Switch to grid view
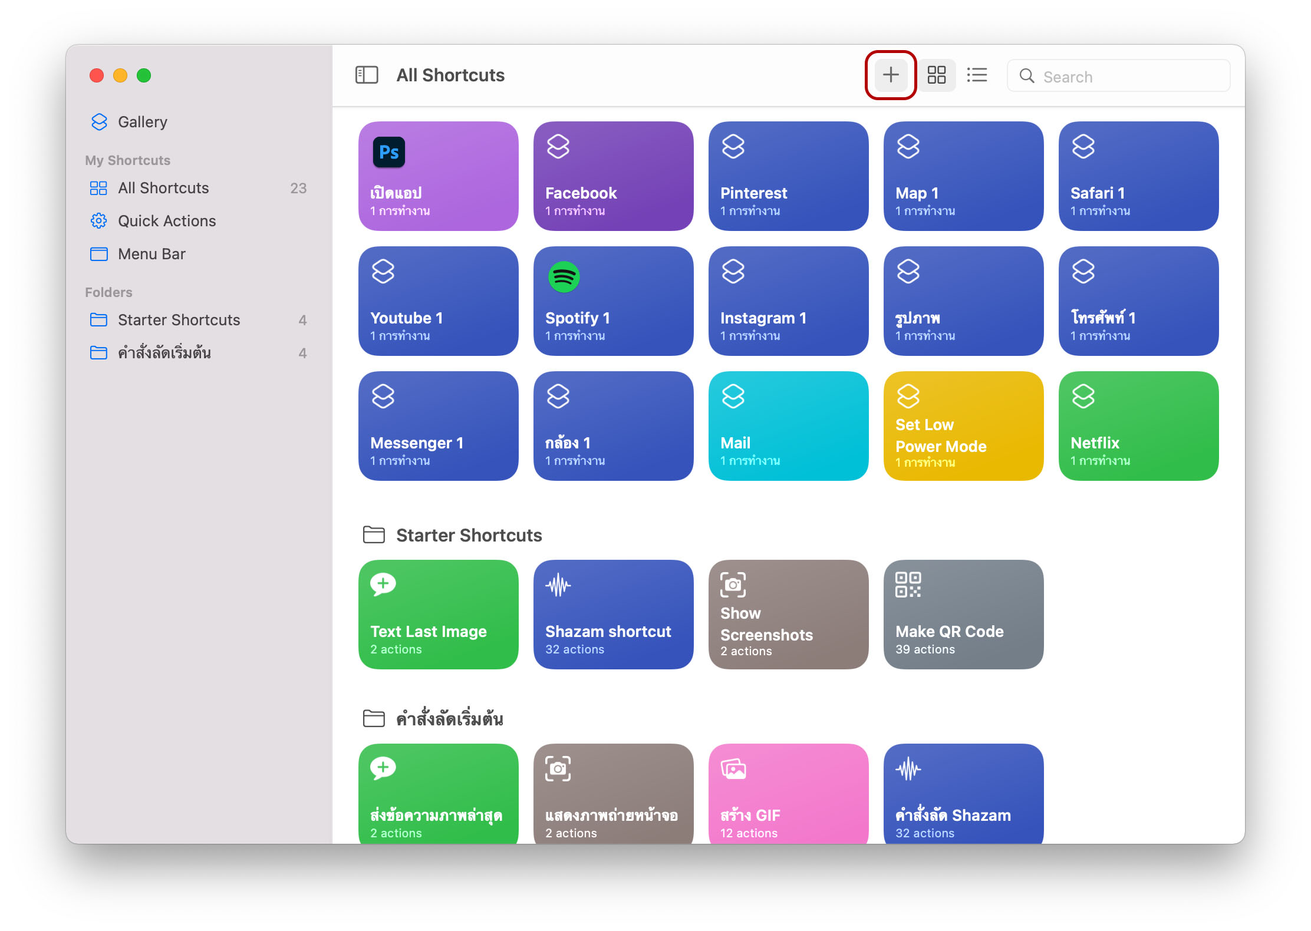Image resolution: width=1311 pixels, height=931 pixels. point(936,75)
